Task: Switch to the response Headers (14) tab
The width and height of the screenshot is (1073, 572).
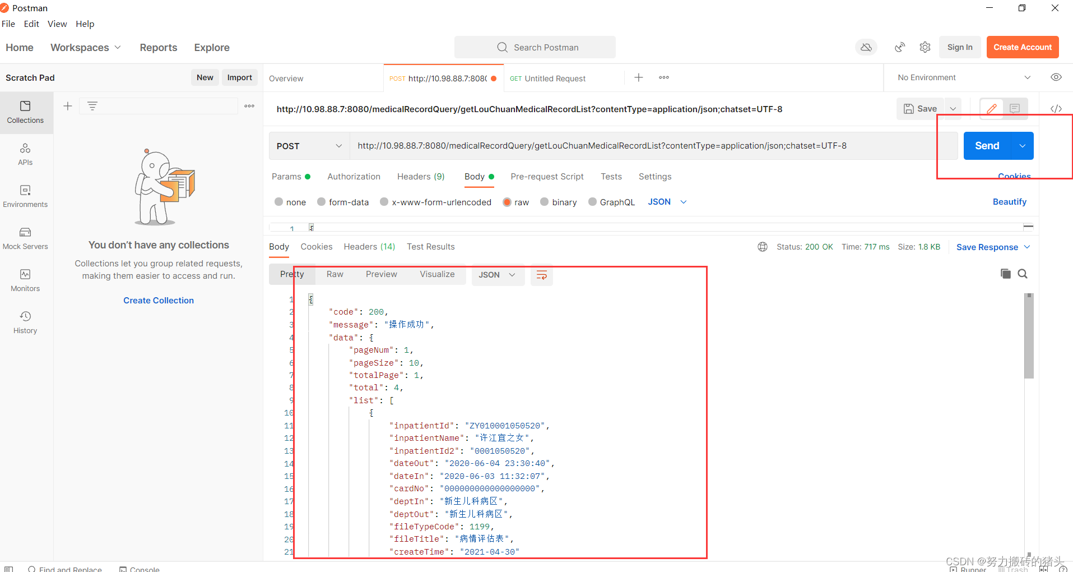Action: click(369, 247)
